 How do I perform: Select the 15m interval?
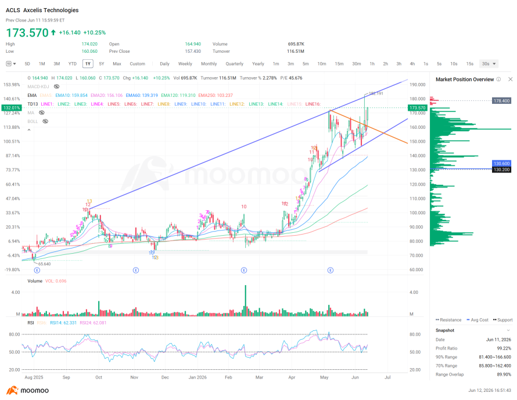coord(339,64)
